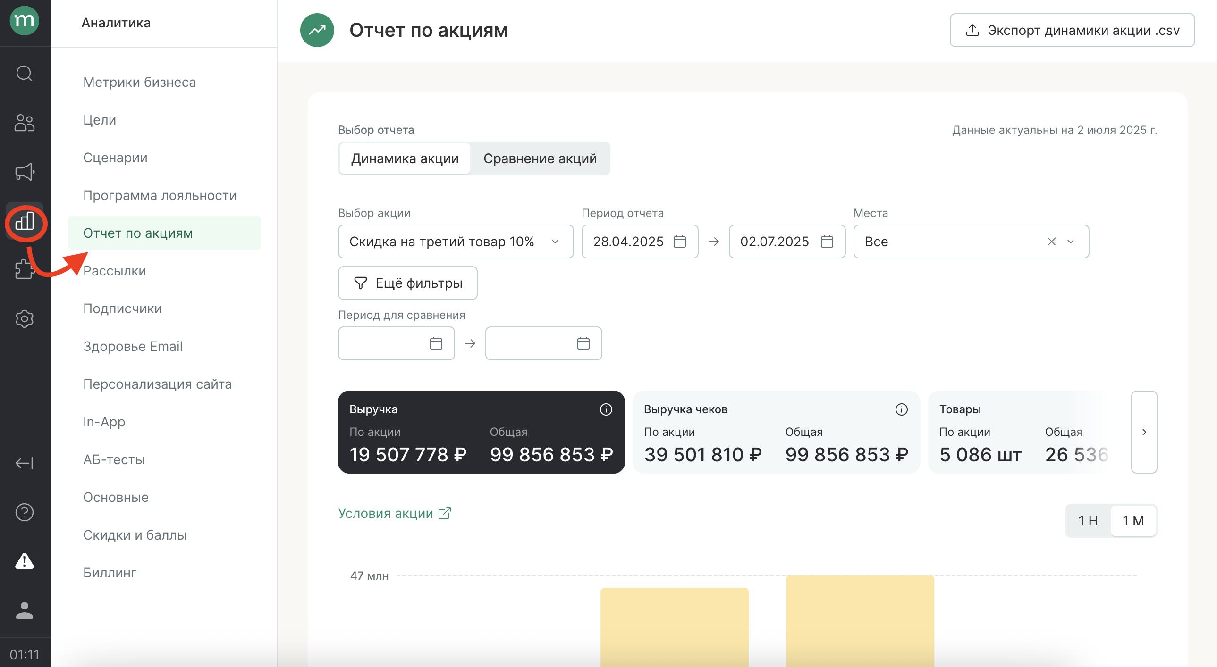Open the analytics bar chart icon
Image resolution: width=1217 pixels, height=667 pixels.
(25, 221)
